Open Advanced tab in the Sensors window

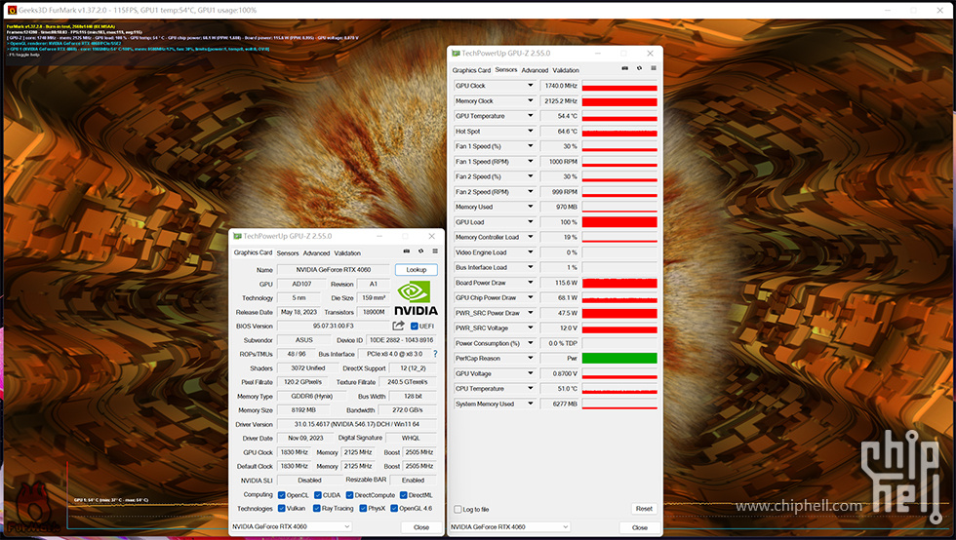pos(535,70)
